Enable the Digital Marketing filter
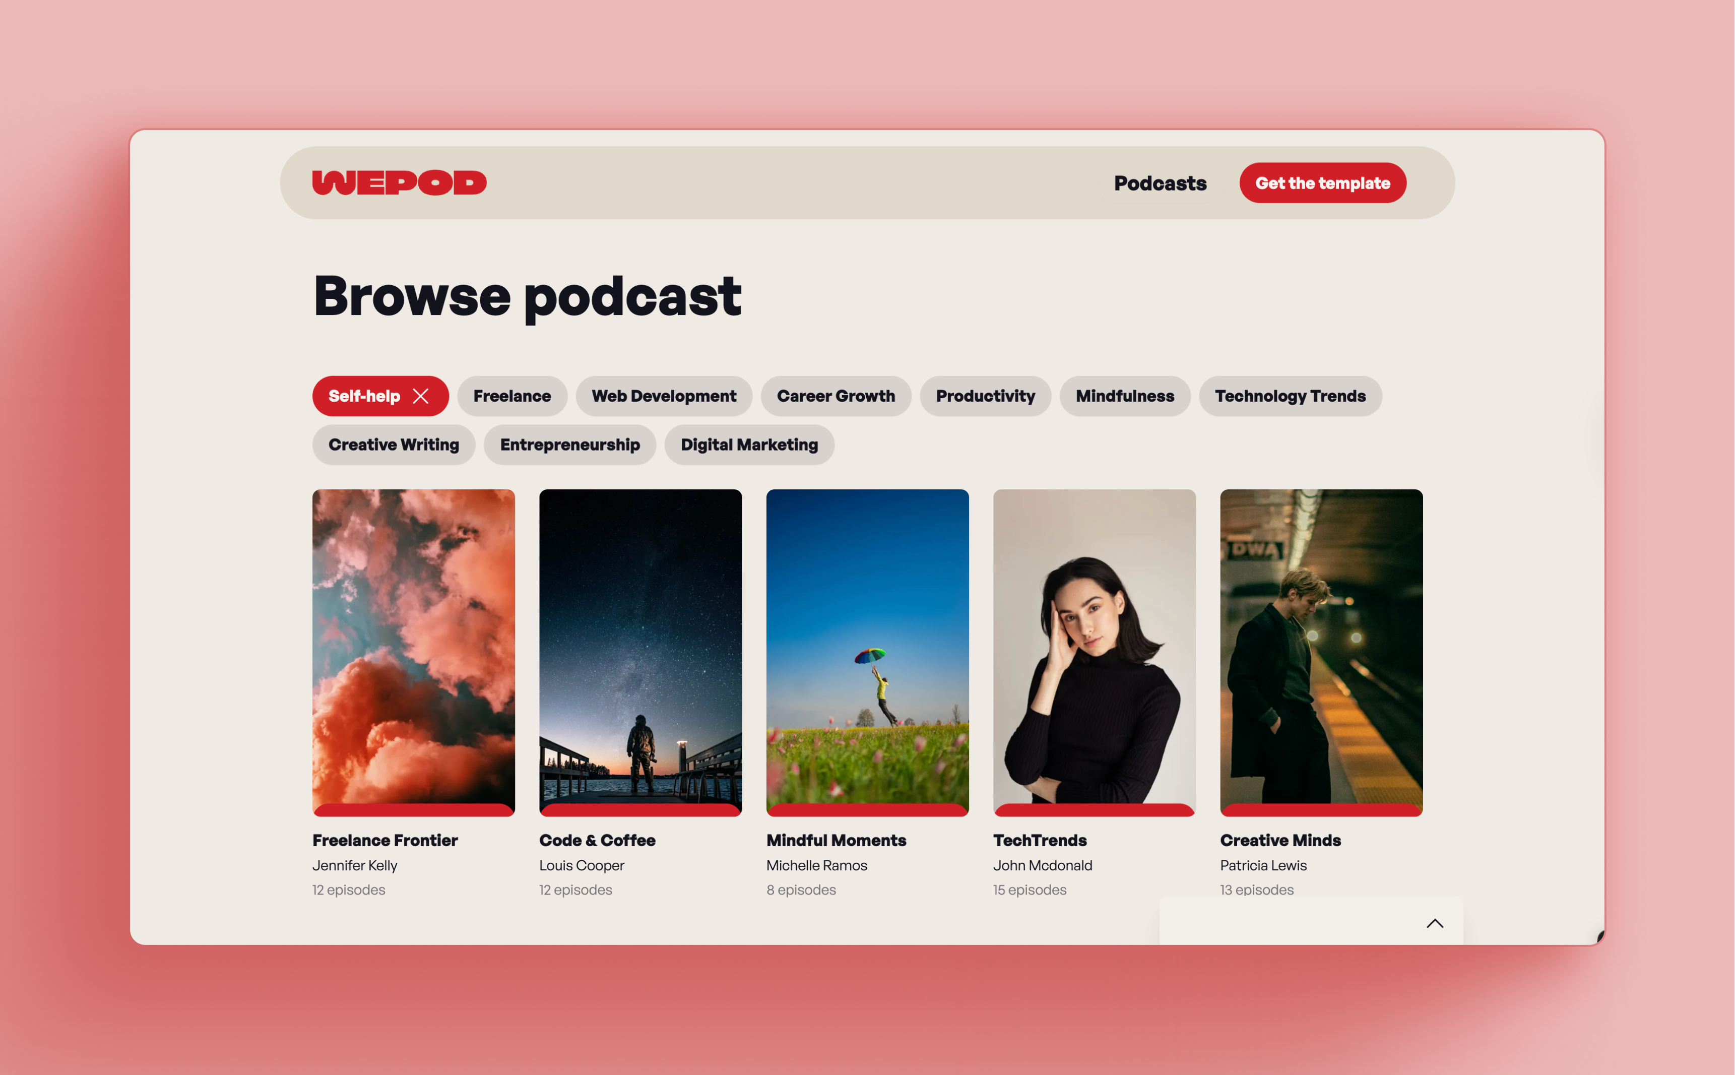 (748, 445)
